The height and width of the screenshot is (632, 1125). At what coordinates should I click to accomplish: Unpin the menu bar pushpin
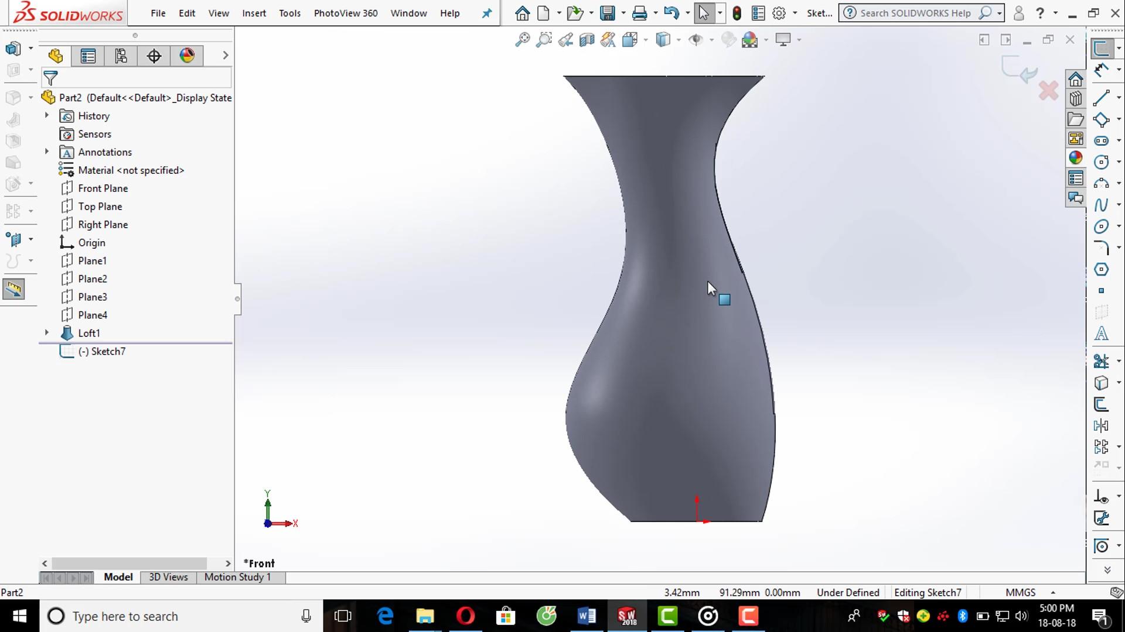pyautogui.click(x=486, y=13)
